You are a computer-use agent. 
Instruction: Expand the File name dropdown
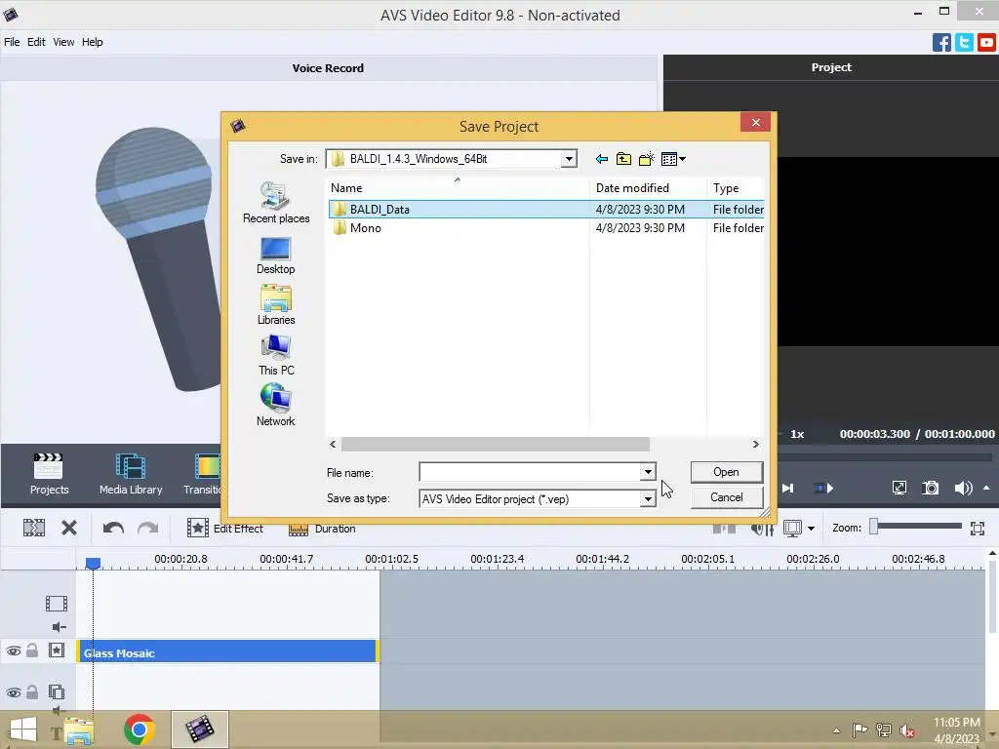[648, 473]
